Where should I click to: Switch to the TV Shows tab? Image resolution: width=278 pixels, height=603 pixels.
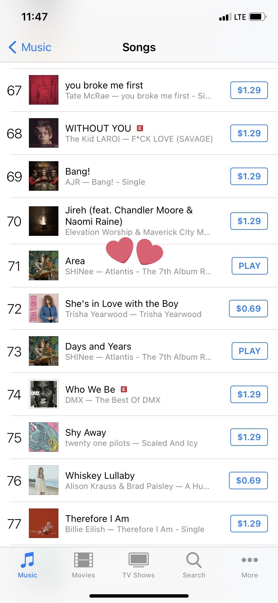138,565
